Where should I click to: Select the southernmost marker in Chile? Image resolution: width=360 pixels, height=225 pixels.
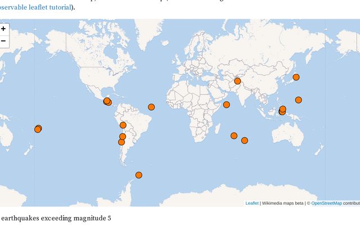(121, 142)
